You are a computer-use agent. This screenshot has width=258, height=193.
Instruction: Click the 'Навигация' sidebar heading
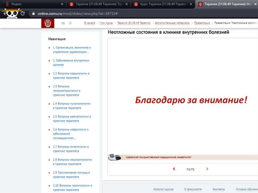(x=57, y=39)
